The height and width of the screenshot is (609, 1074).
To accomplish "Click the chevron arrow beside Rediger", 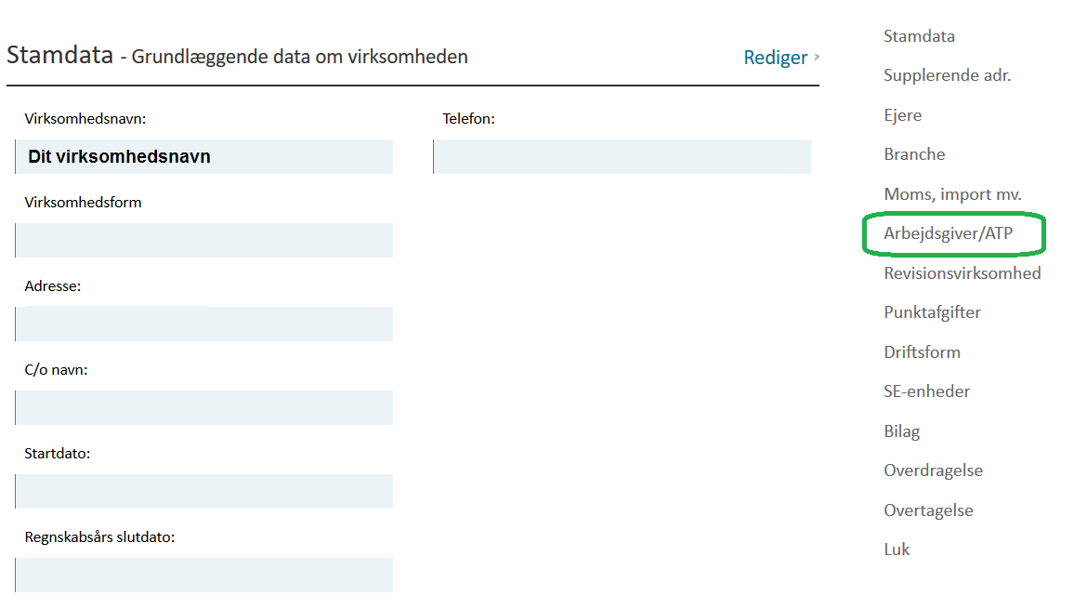I will point(817,57).
